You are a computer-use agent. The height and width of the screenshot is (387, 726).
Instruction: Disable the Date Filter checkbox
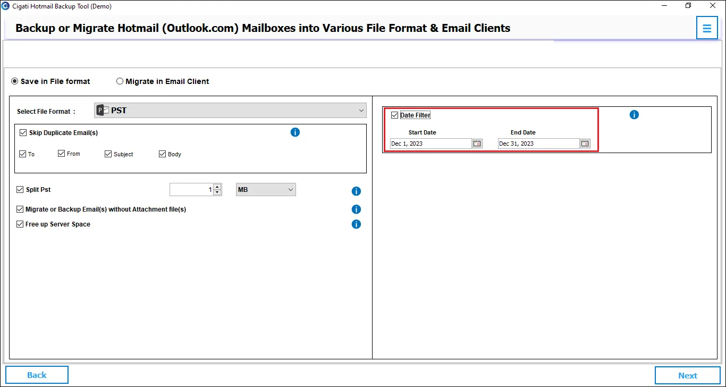tap(394, 115)
